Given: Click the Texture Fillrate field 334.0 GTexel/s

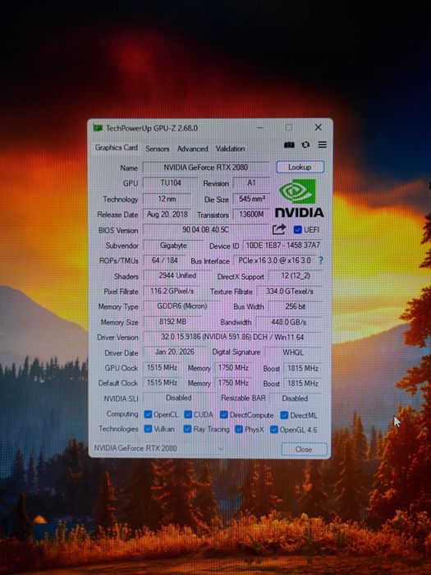Looking at the screenshot, I should click(x=290, y=291).
